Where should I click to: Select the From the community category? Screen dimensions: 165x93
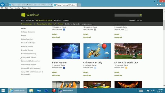[29, 54]
